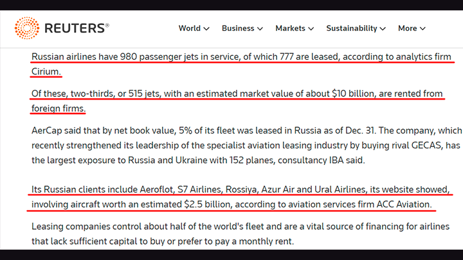Screen dimensions: 463x260
Task: Click the word Cirium in the article
Action: 45,70
